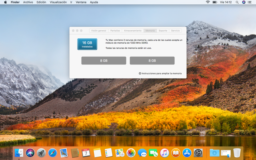256x160 pixels.
Task: Select the right 8 GB memory slot
Action: click(152, 60)
